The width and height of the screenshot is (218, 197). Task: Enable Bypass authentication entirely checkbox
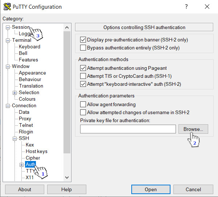(83, 48)
